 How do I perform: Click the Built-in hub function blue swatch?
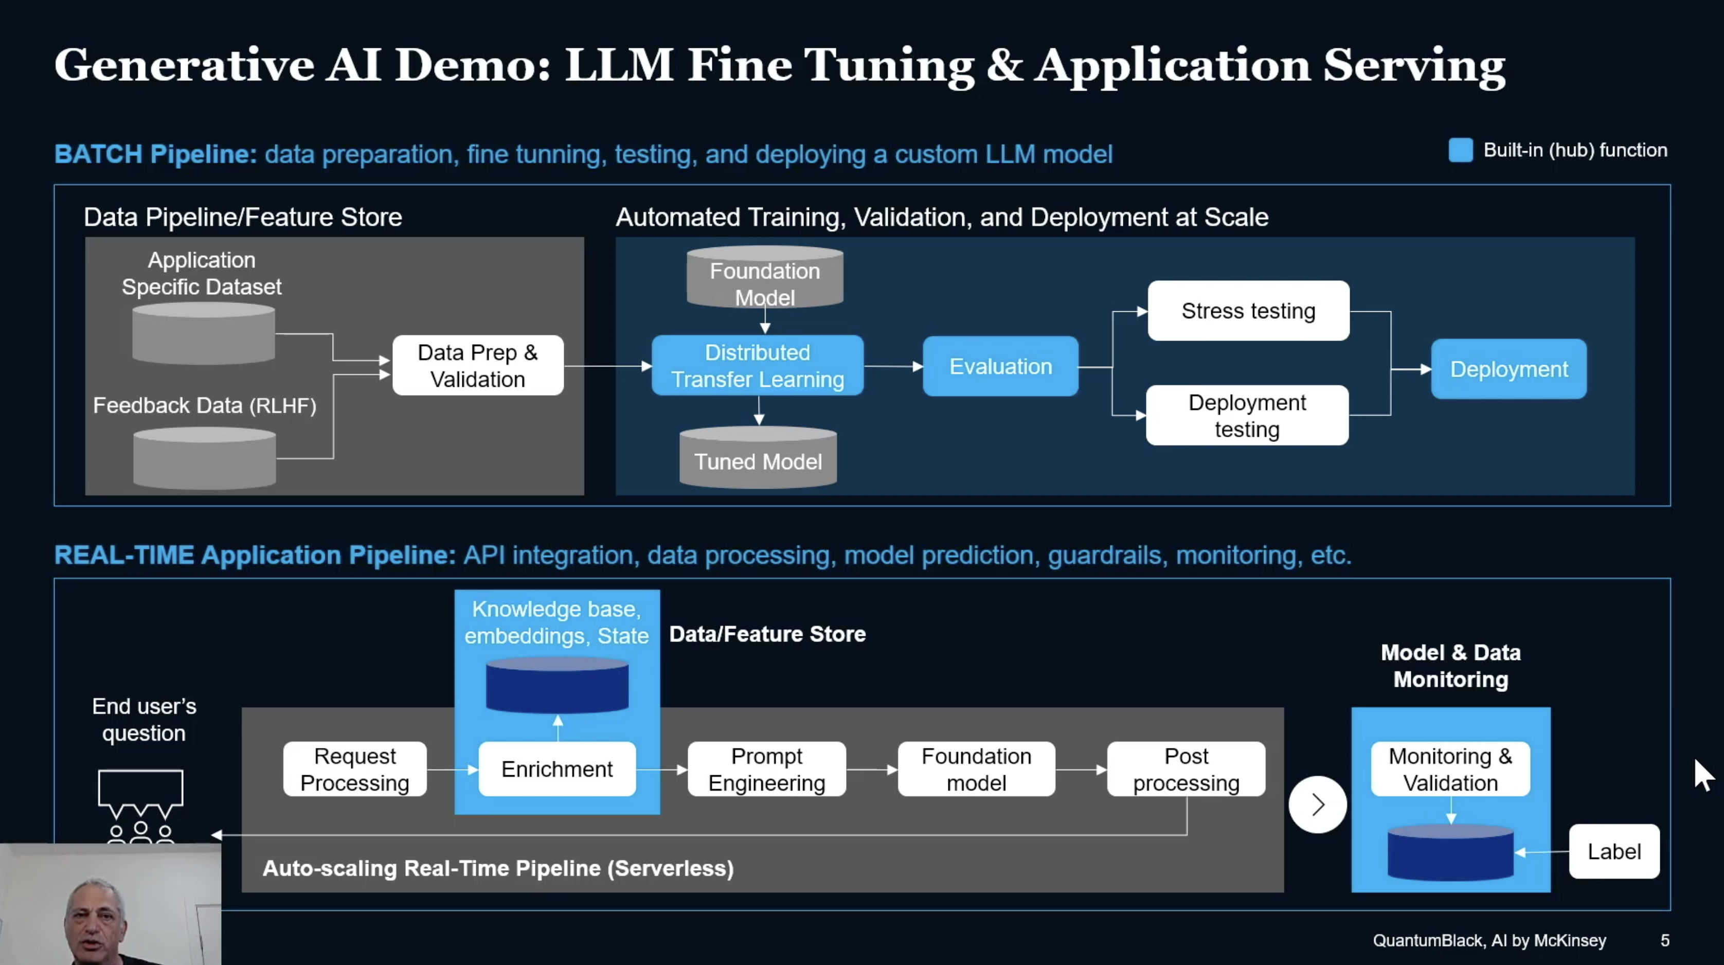1460,150
